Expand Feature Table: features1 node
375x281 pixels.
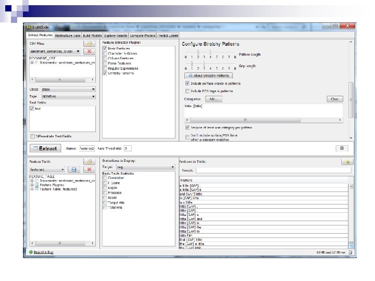click(x=32, y=189)
